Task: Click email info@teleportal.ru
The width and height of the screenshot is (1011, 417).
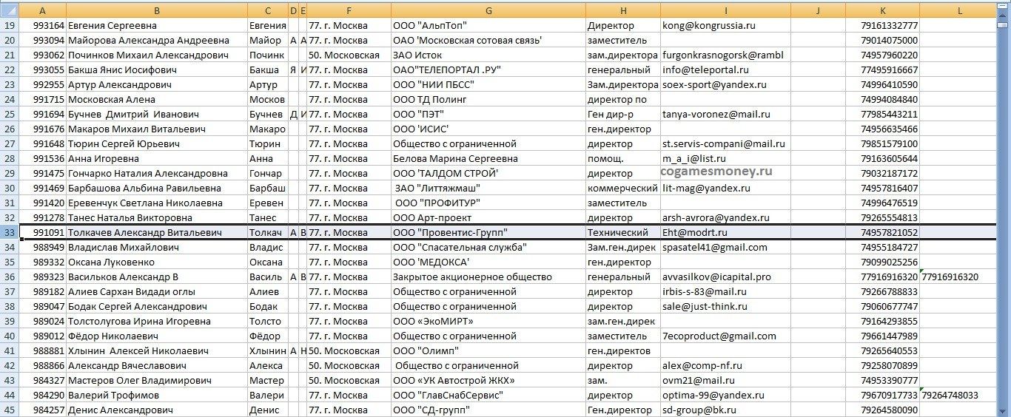Action: (725, 69)
